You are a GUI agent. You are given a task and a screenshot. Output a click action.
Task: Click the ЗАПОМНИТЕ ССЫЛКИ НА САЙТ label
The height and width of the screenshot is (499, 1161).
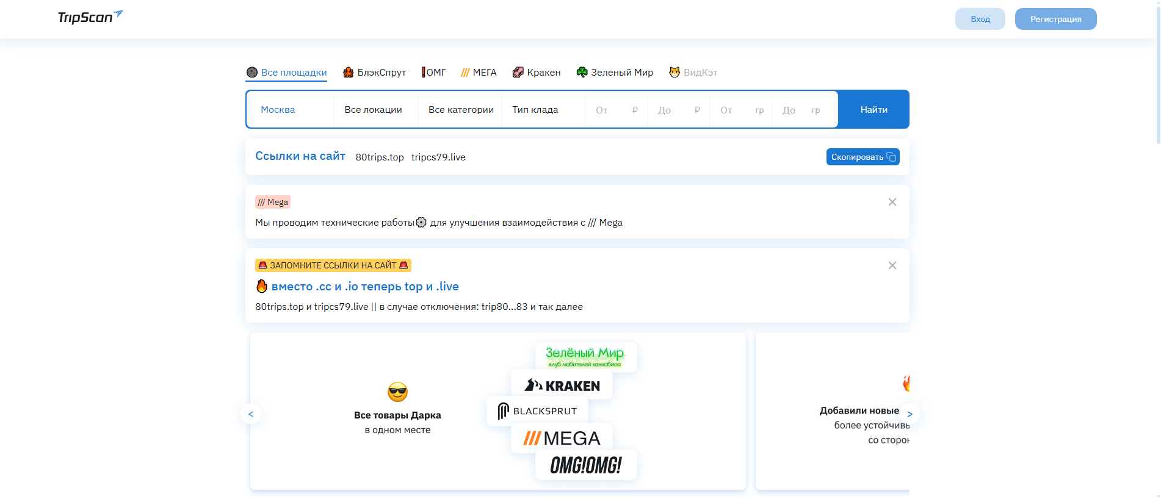point(333,265)
